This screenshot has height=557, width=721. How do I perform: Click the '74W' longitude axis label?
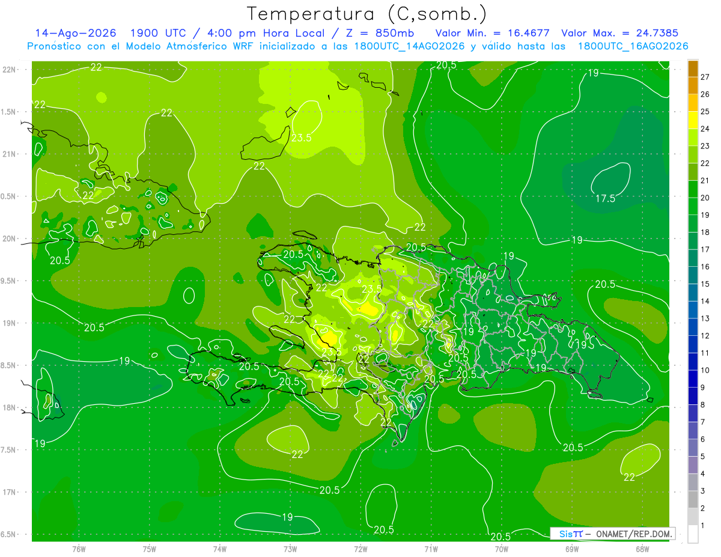[219, 549]
